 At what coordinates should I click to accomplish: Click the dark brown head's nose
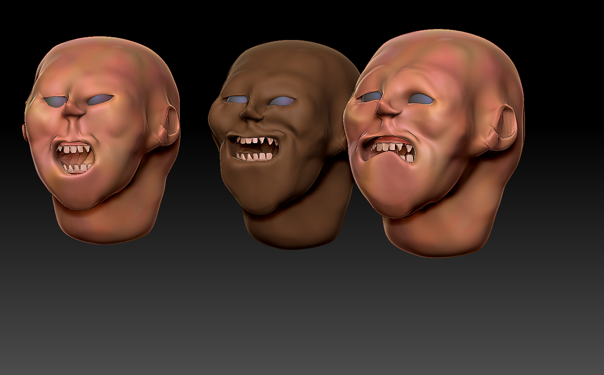[x=249, y=111]
